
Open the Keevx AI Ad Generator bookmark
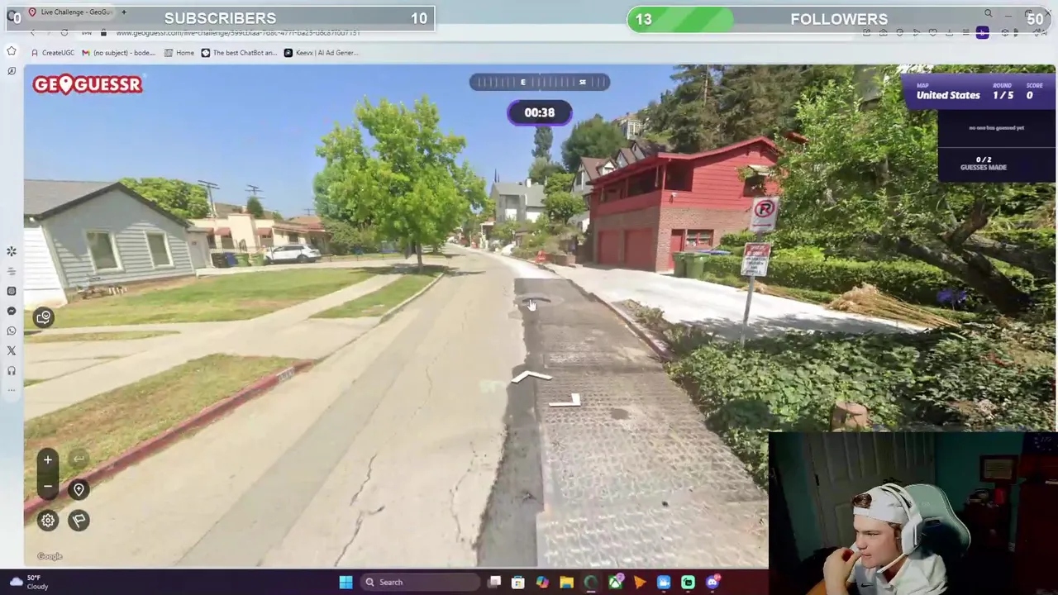pos(321,52)
